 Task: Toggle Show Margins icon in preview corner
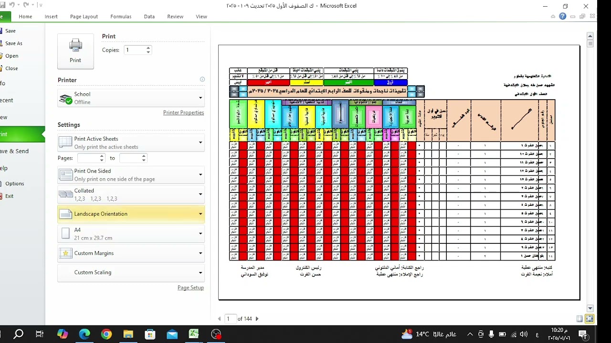[x=579, y=319]
